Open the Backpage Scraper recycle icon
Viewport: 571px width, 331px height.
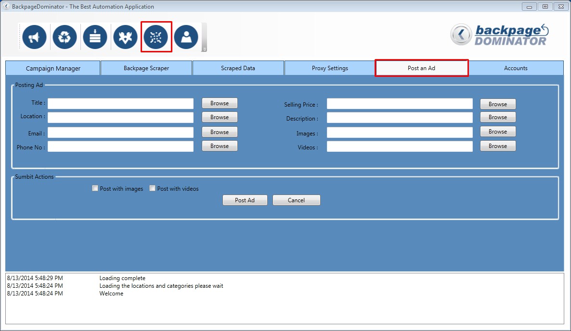point(65,37)
